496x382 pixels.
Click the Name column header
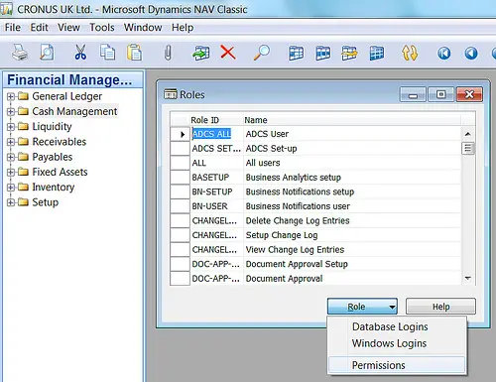coord(256,120)
